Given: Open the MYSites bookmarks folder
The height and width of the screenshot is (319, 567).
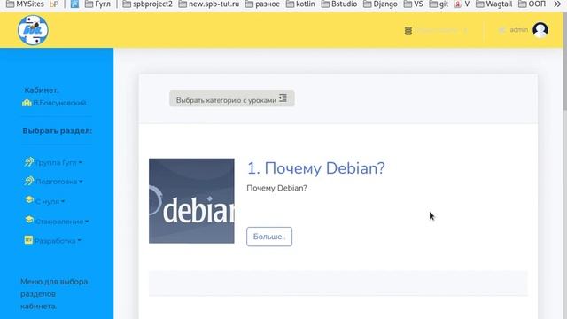Looking at the screenshot, I should click(x=26, y=4).
